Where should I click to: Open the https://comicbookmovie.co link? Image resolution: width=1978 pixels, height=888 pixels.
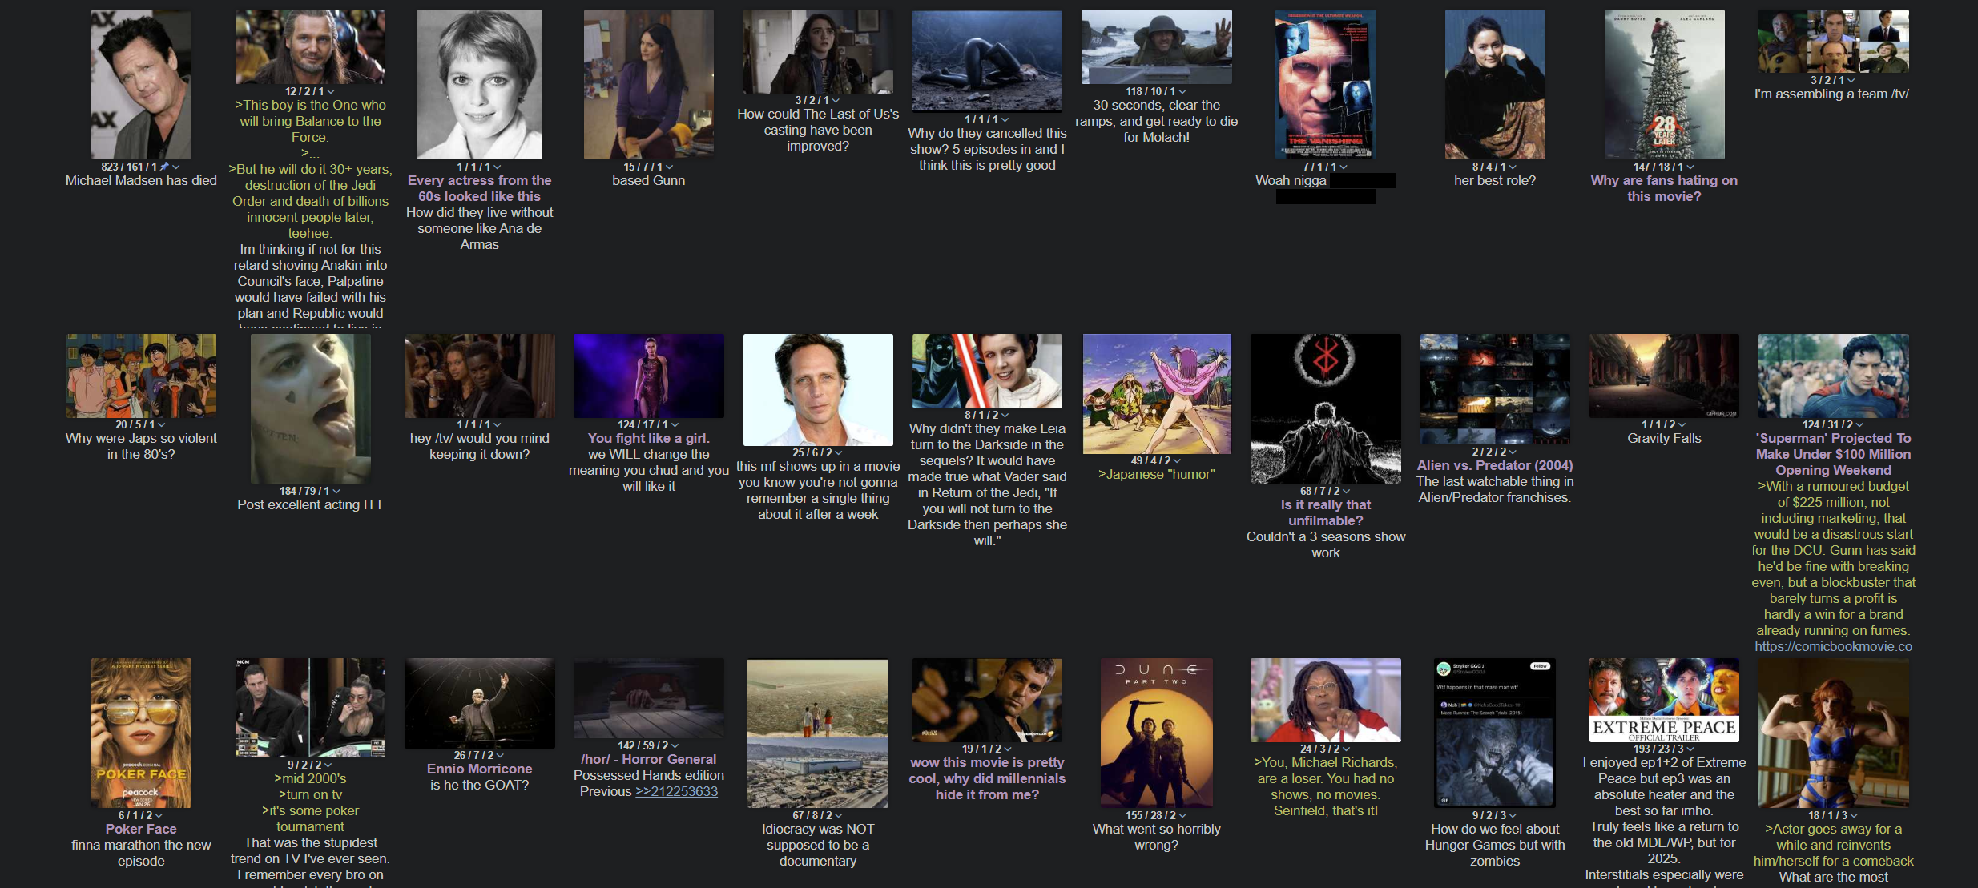click(1833, 646)
